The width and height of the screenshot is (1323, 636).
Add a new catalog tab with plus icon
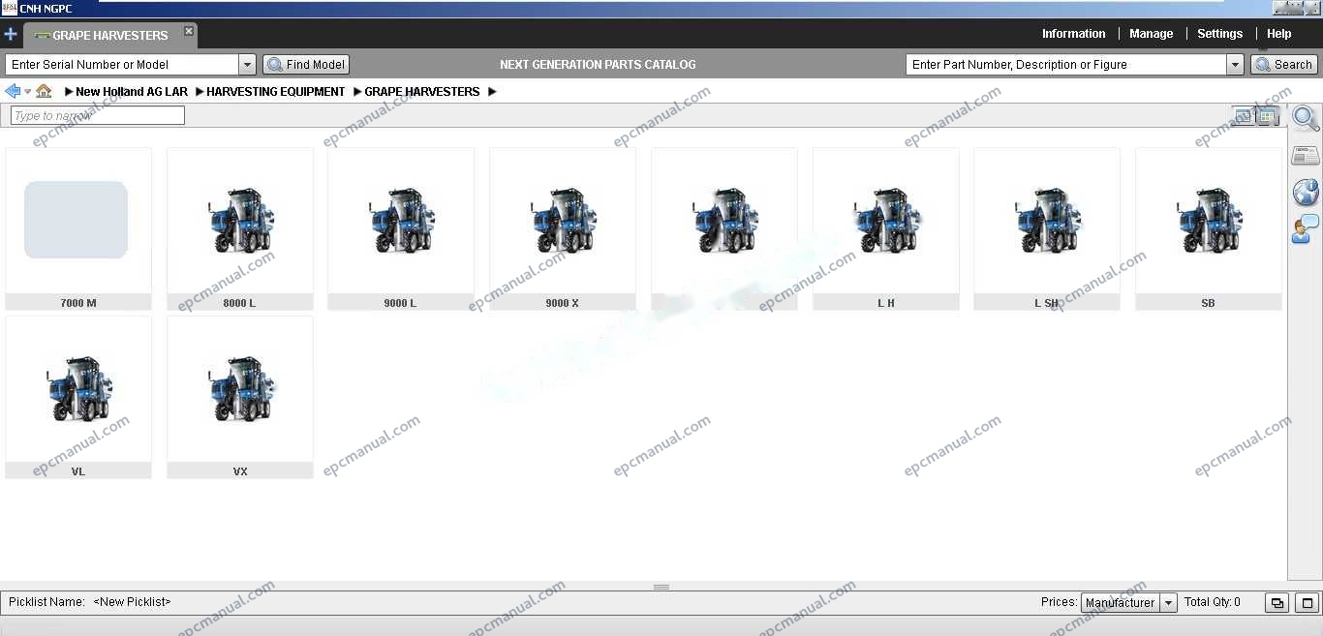coord(11,34)
